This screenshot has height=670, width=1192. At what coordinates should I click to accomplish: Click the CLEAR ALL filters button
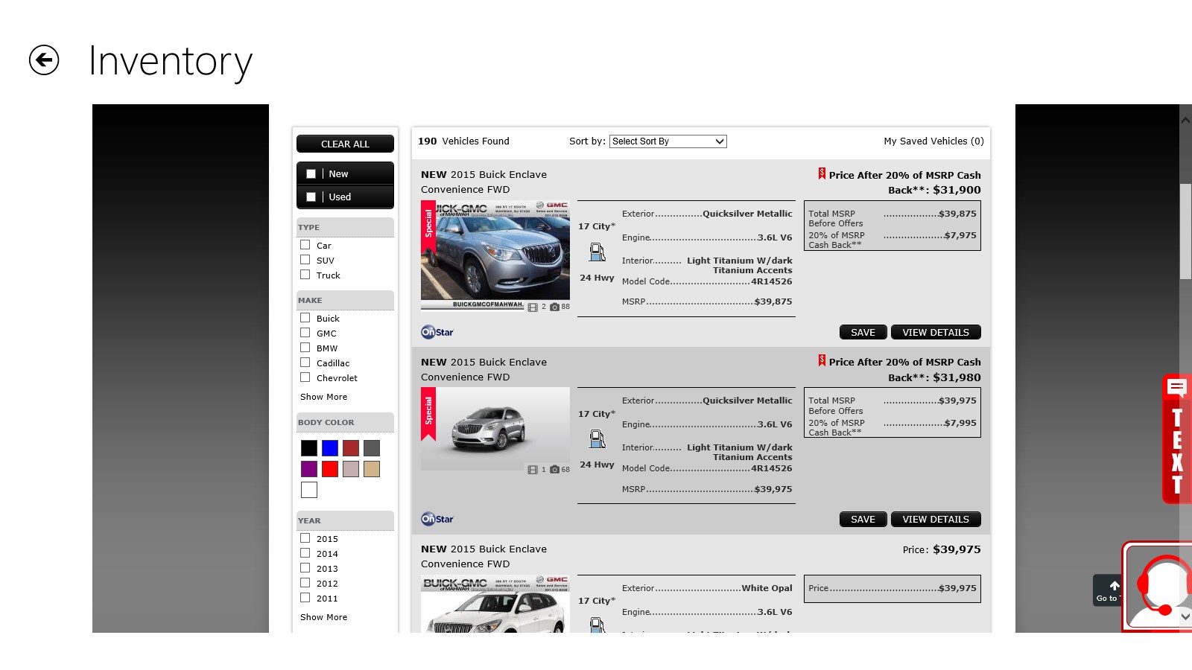pos(345,144)
